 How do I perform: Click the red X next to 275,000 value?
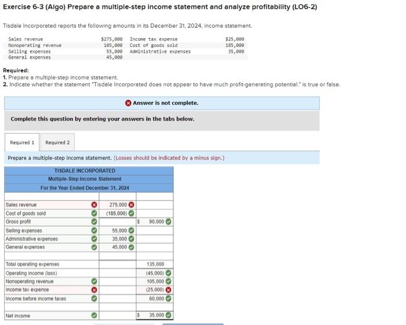coord(132,205)
